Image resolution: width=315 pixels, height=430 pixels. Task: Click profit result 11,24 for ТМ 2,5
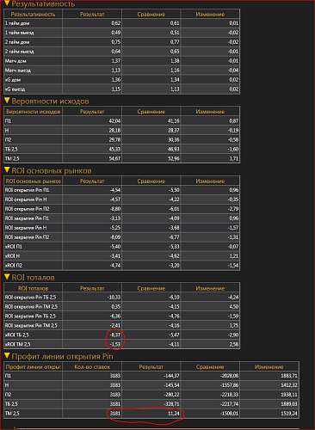pyautogui.click(x=174, y=414)
